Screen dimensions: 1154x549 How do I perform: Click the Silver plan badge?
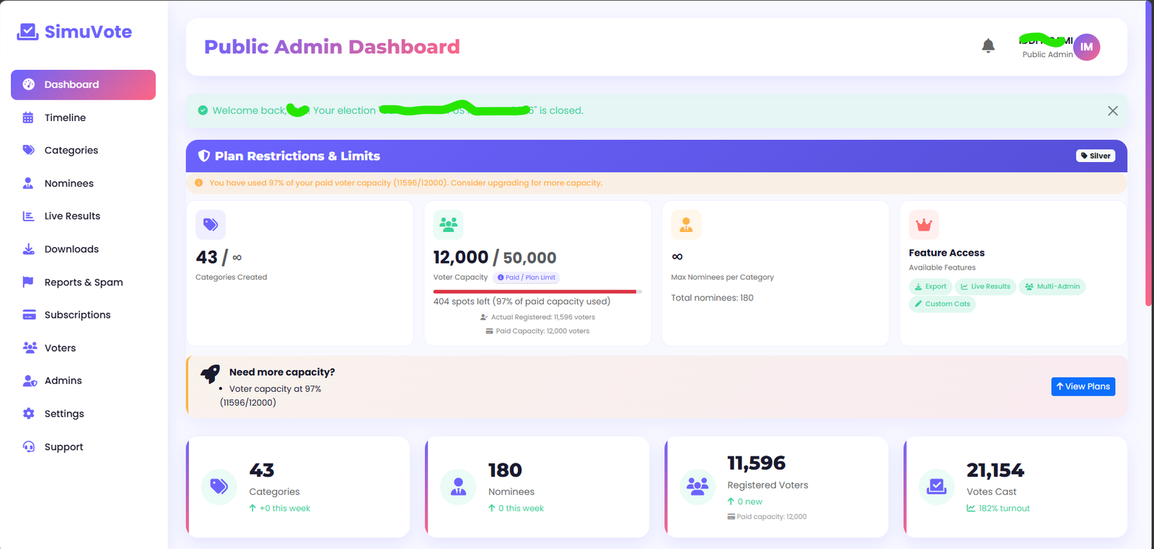(1096, 156)
